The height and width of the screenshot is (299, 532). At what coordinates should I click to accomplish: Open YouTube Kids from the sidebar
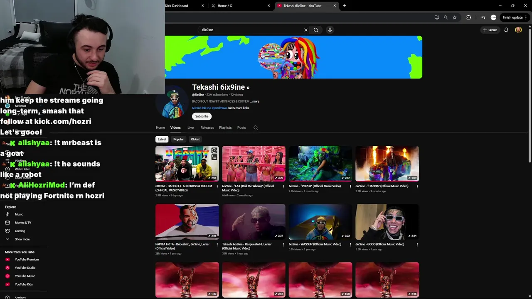click(x=23, y=284)
